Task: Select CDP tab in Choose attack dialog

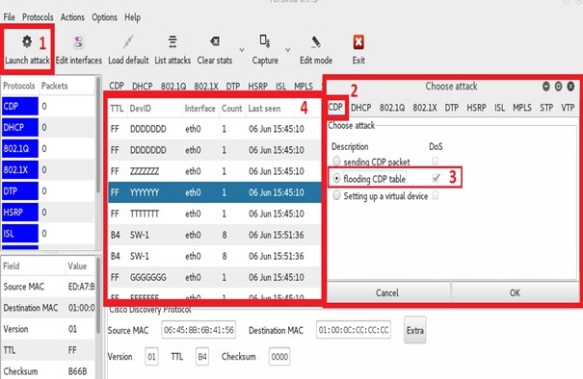Action: [x=335, y=108]
